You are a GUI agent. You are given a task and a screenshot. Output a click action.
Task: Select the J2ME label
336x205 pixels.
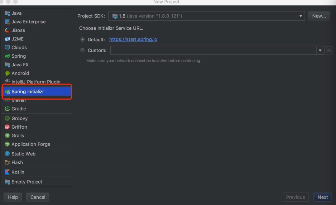click(18, 39)
